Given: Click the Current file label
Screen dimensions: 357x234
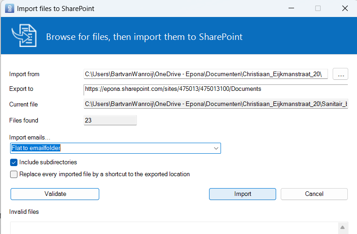Looking at the screenshot, I should tap(23, 104).
